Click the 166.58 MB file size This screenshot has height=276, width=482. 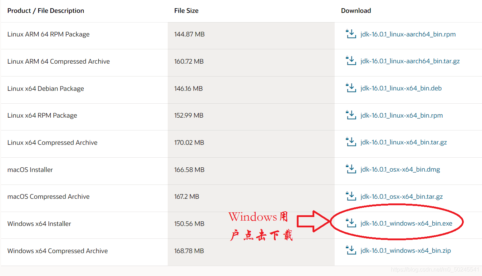click(x=189, y=170)
